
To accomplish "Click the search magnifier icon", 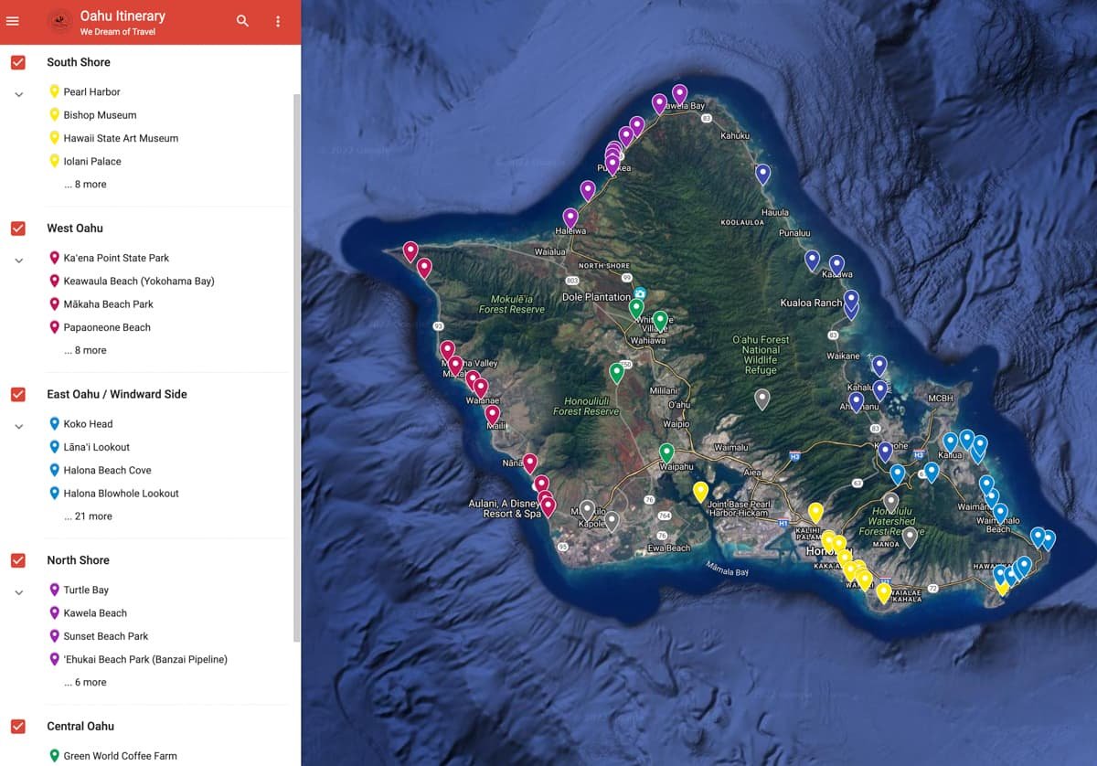I will point(242,21).
